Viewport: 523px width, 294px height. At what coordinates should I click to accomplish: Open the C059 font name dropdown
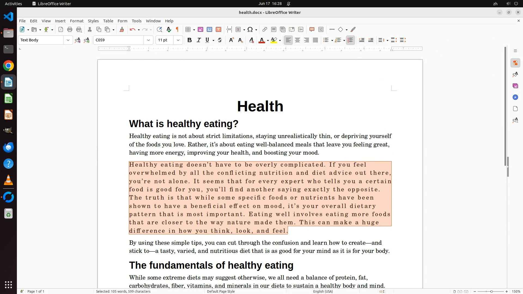click(148, 40)
